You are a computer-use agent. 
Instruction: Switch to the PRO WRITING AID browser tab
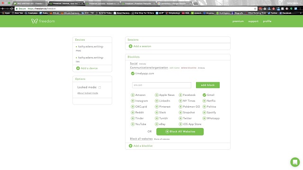click(30, 3)
